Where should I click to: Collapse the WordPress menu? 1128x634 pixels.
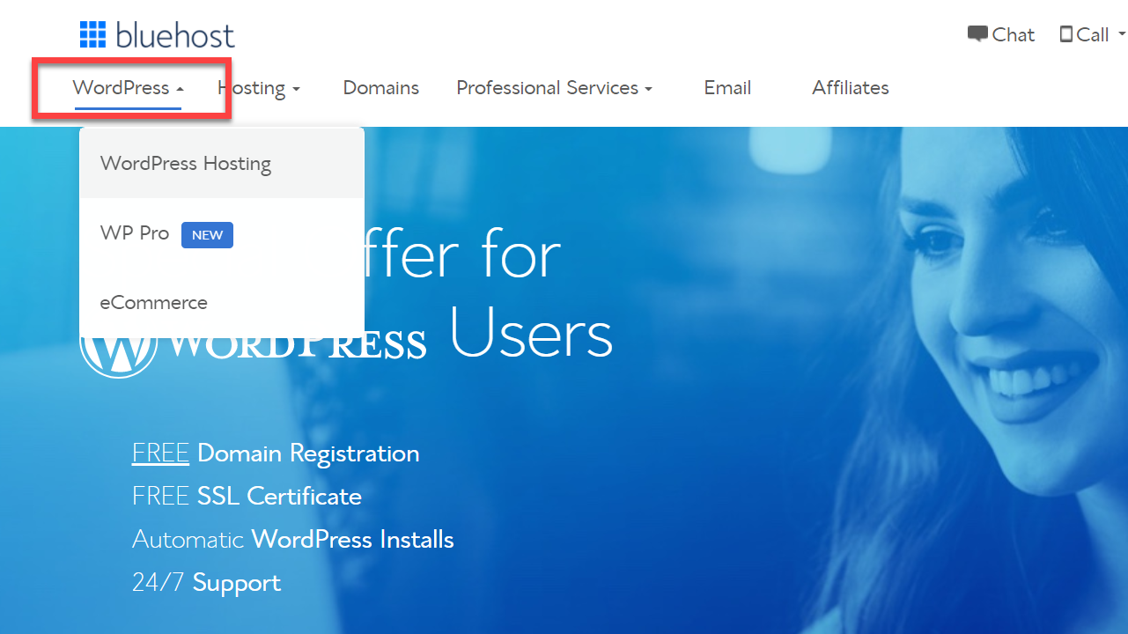129,88
